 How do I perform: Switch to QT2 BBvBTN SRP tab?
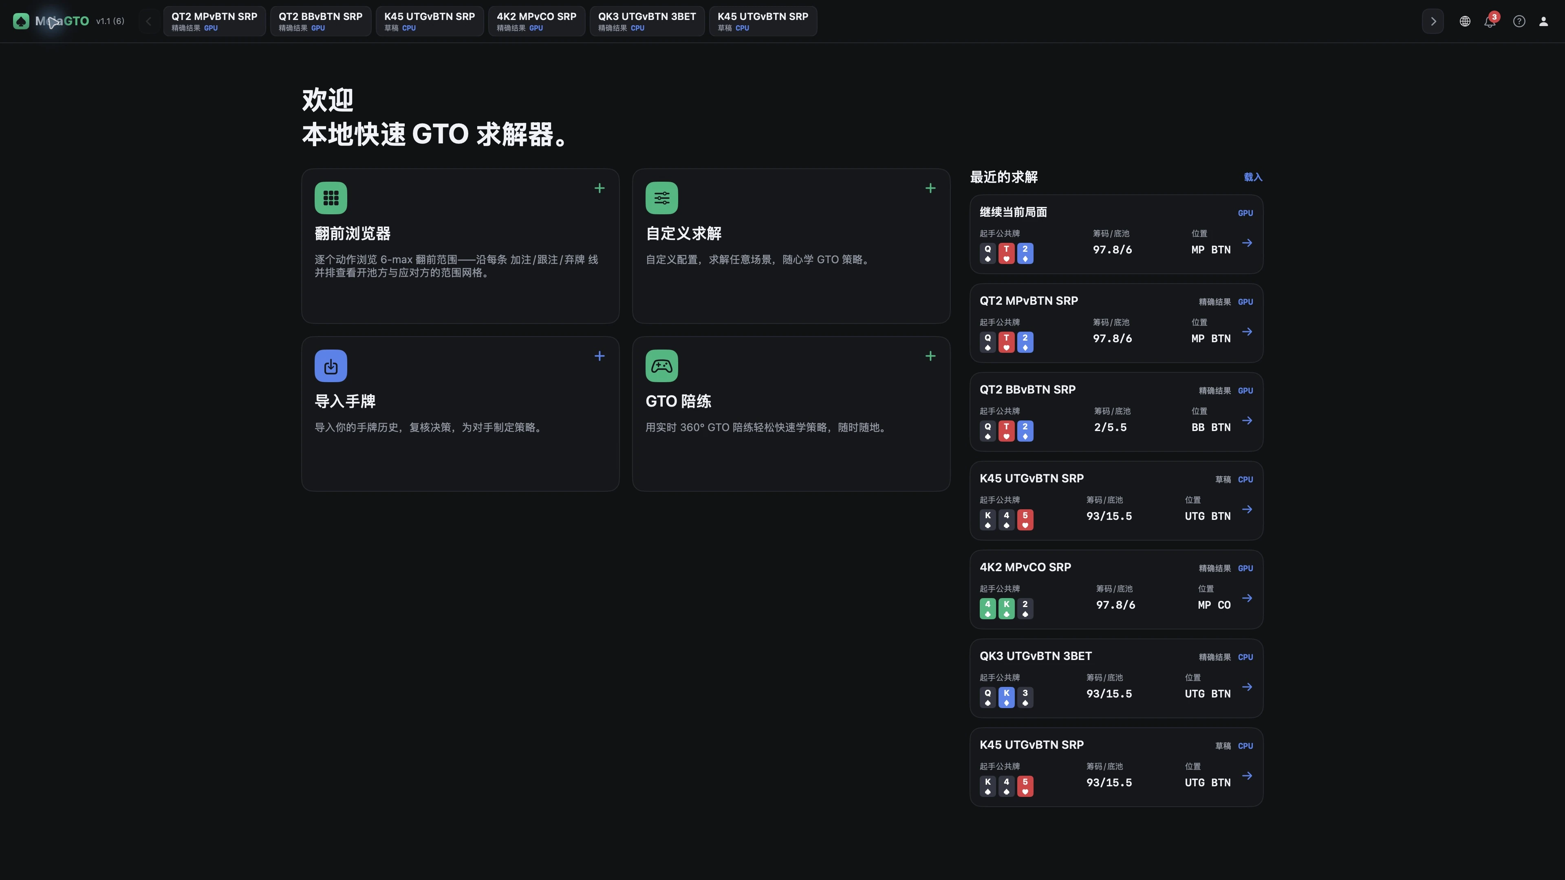(x=320, y=21)
